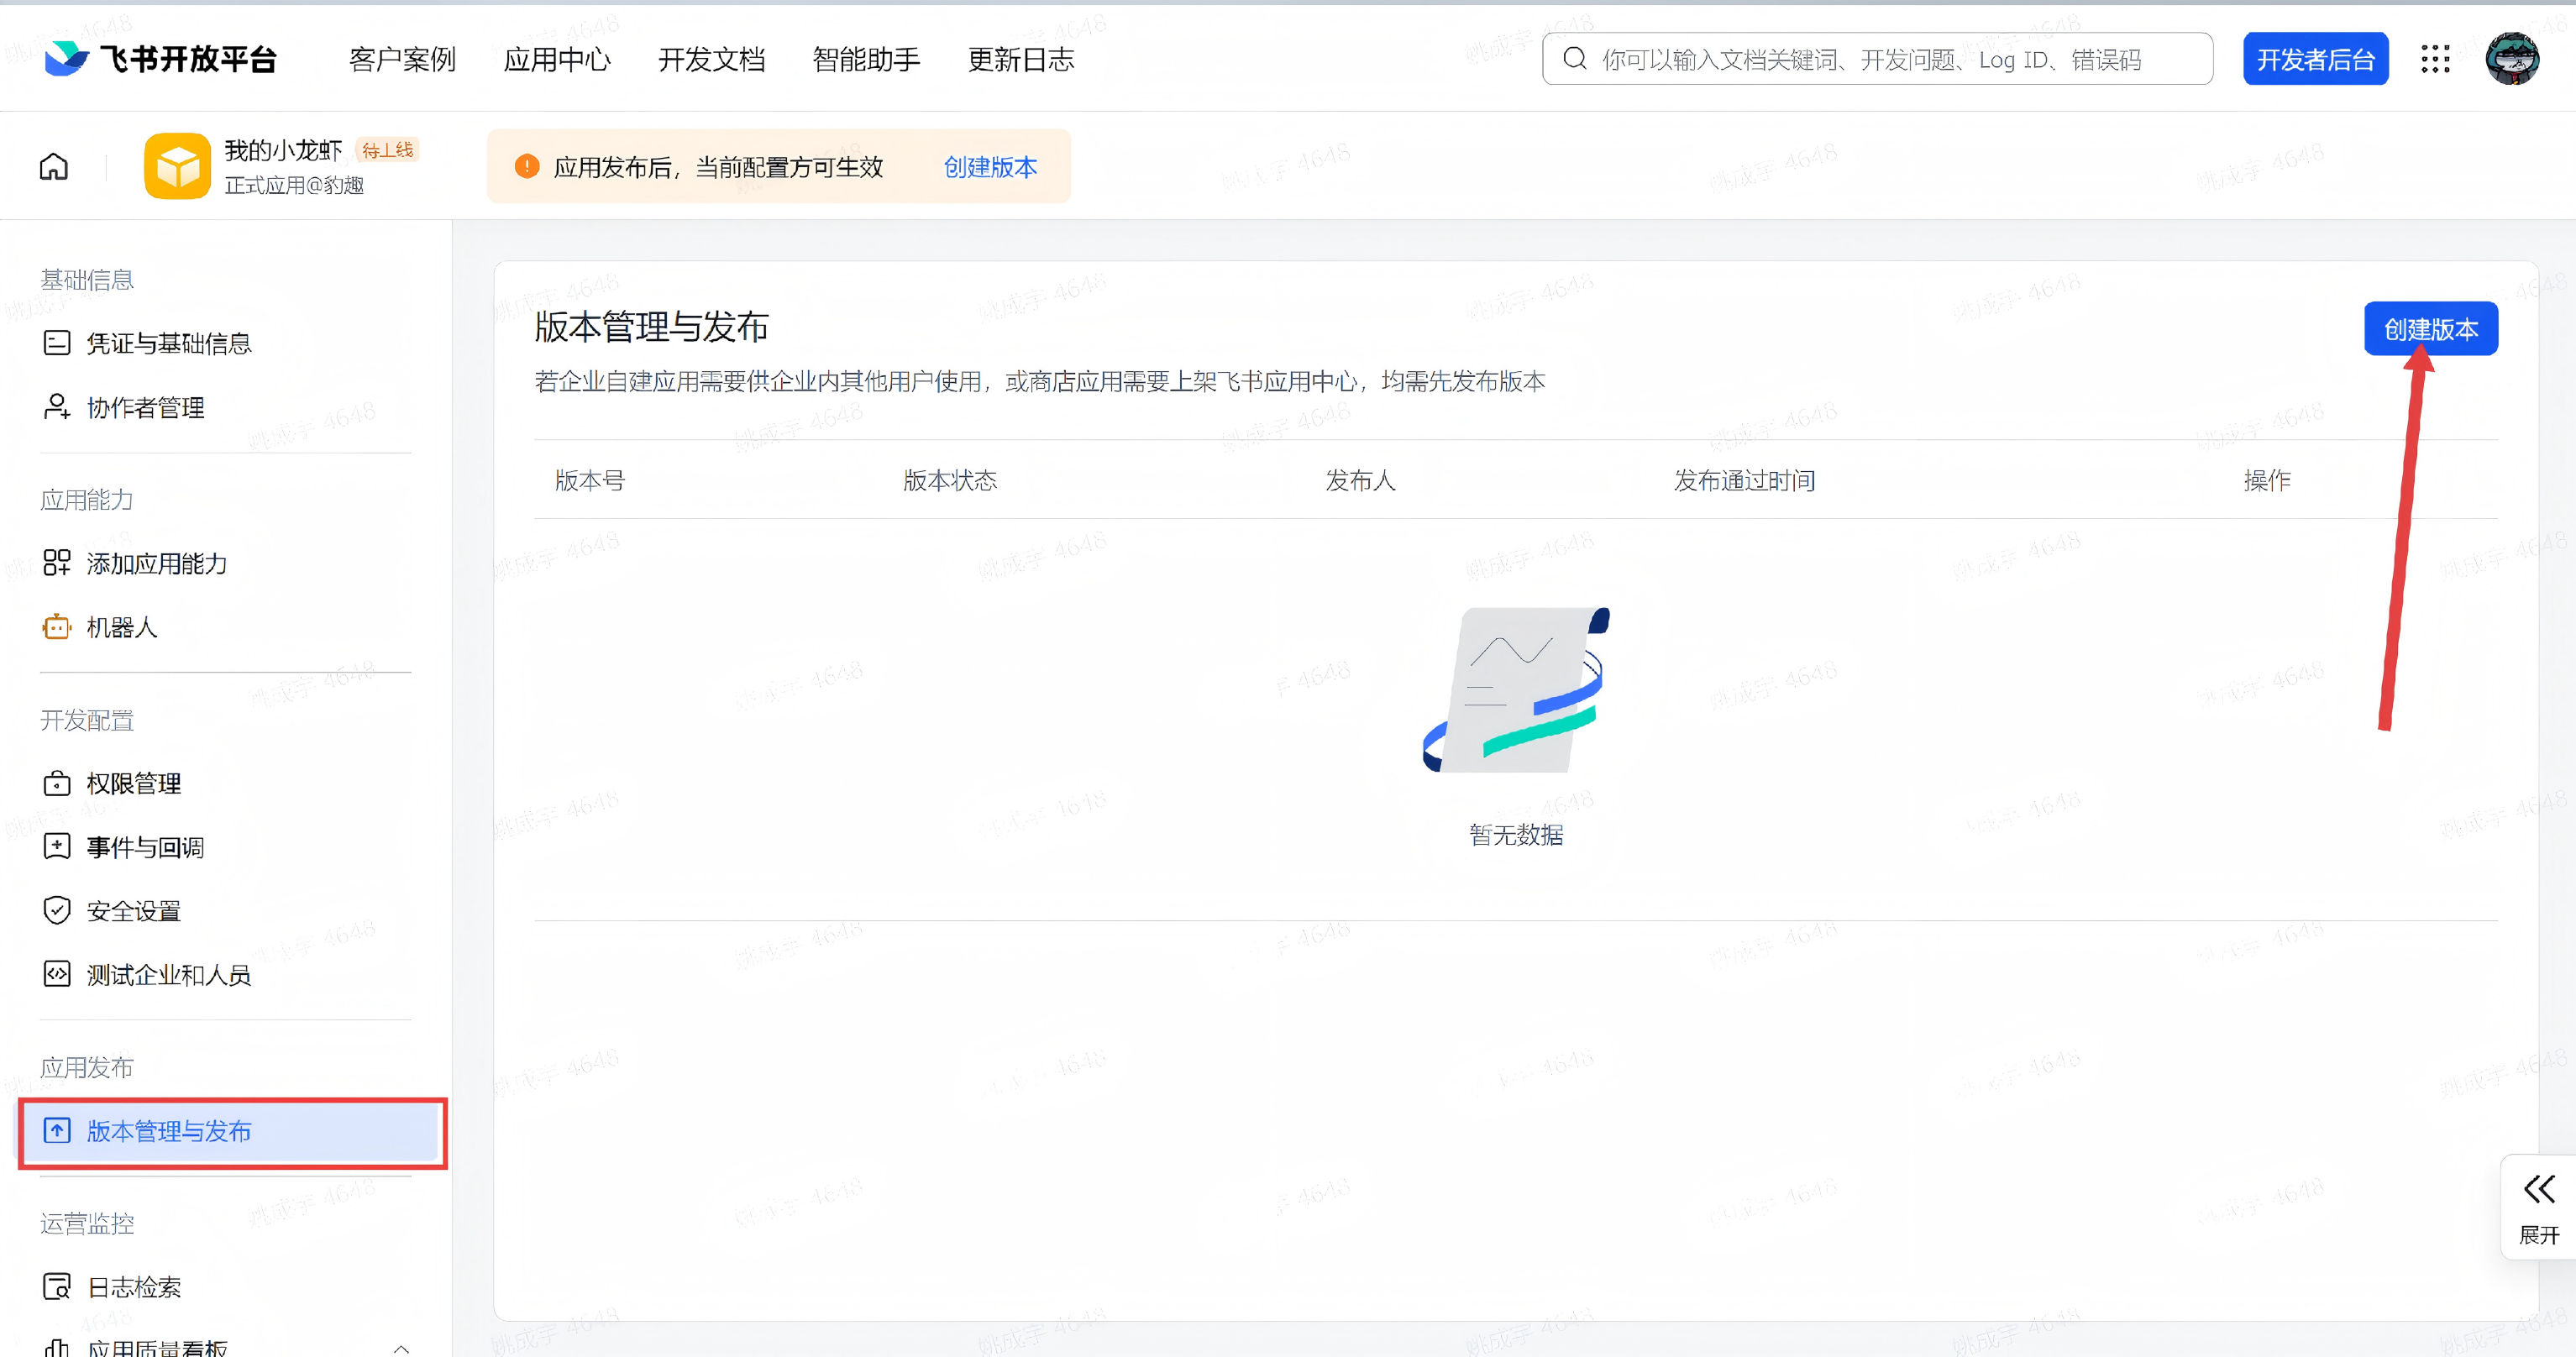Click the 发布通过时间 column header
This screenshot has height=1357, width=2576.
click(1744, 480)
